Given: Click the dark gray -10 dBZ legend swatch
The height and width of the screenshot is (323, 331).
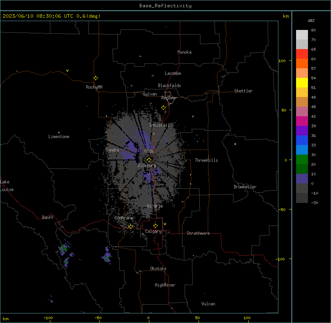Looking at the screenshot, I should coord(302,198).
